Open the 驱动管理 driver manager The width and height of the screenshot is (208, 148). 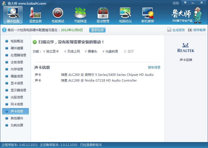pos(103,15)
